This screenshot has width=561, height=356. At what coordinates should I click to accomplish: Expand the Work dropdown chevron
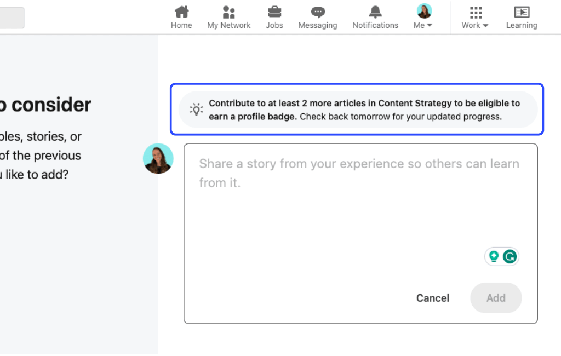point(484,25)
